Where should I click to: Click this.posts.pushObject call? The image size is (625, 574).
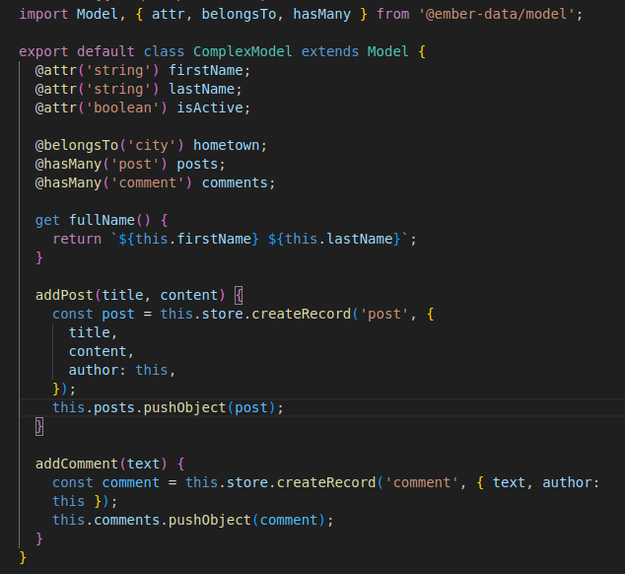click(x=168, y=407)
